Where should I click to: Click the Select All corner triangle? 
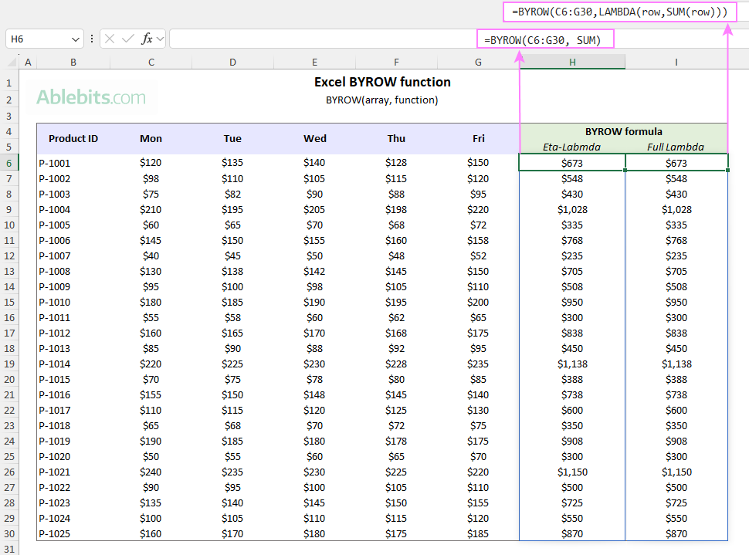(11, 63)
